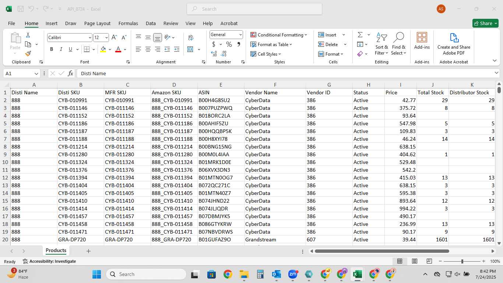Image resolution: width=503 pixels, height=283 pixels.
Task: Decrease decimal places
Action: tap(224, 54)
